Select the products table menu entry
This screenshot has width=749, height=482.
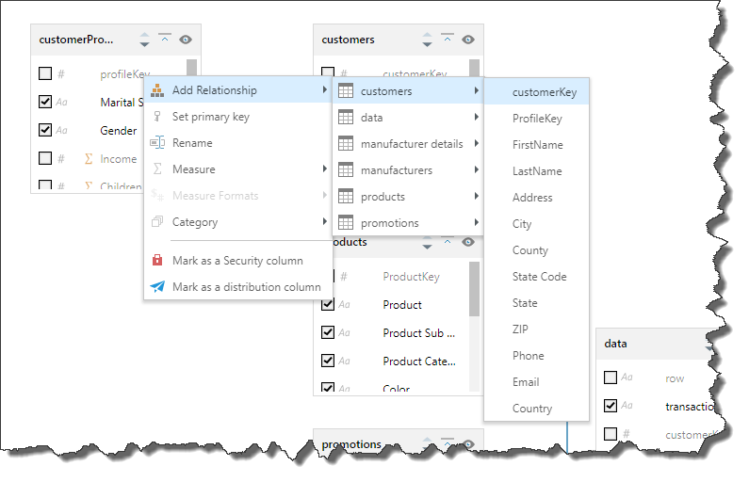click(x=383, y=197)
